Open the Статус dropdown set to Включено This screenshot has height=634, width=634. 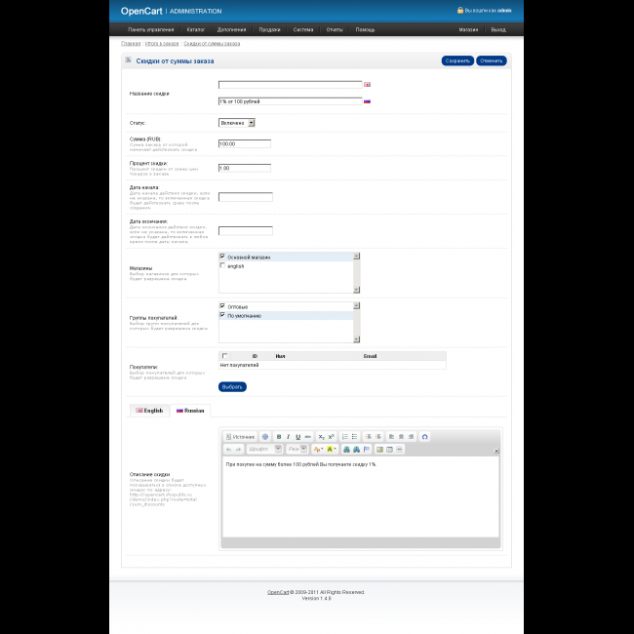(x=236, y=123)
